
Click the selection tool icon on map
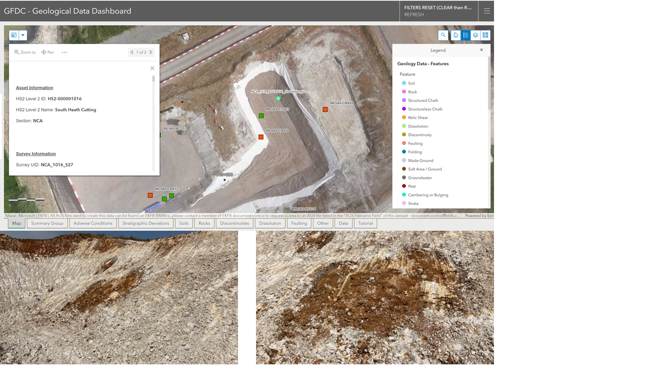coord(14,35)
